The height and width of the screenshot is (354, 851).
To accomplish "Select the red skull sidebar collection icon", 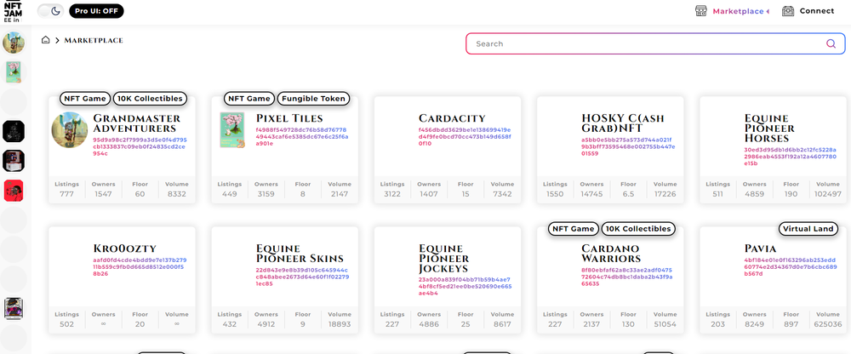I will coord(14,191).
